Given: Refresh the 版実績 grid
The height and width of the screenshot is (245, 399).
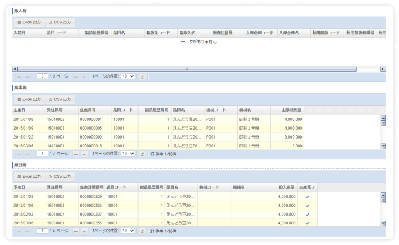Looking at the screenshot, I should coord(142,154).
